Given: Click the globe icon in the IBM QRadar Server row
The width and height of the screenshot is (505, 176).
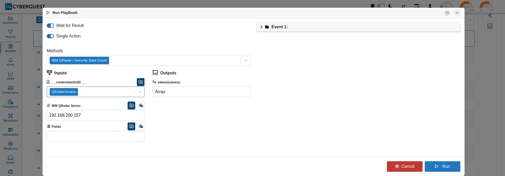Looking at the screenshot, I should [x=141, y=106].
